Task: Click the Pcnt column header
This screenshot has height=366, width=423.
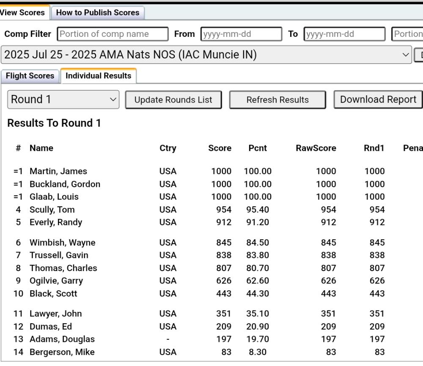Action: (x=257, y=148)
